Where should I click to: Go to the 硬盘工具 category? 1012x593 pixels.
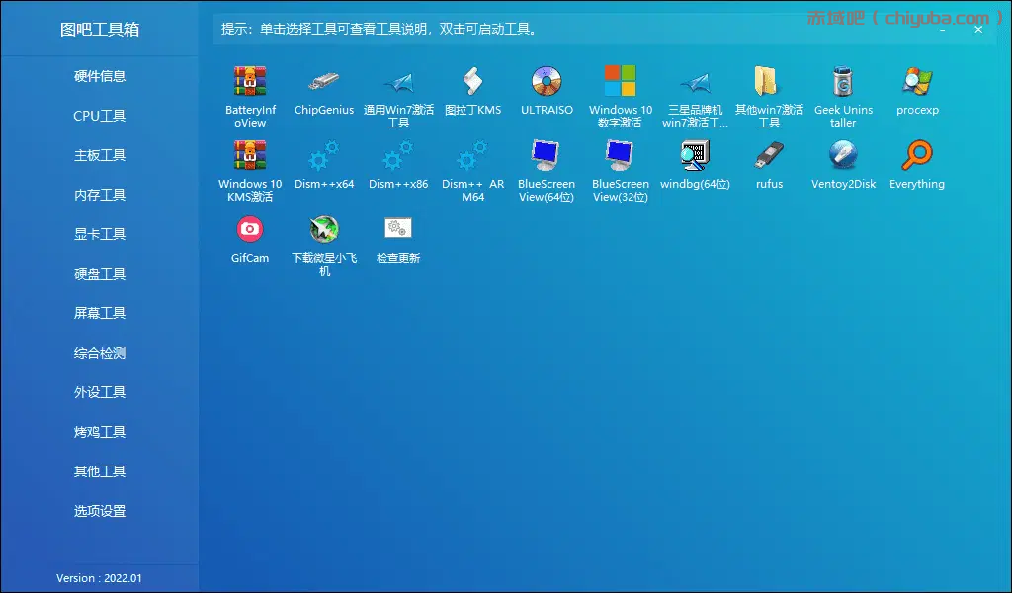tap(100, 274)
